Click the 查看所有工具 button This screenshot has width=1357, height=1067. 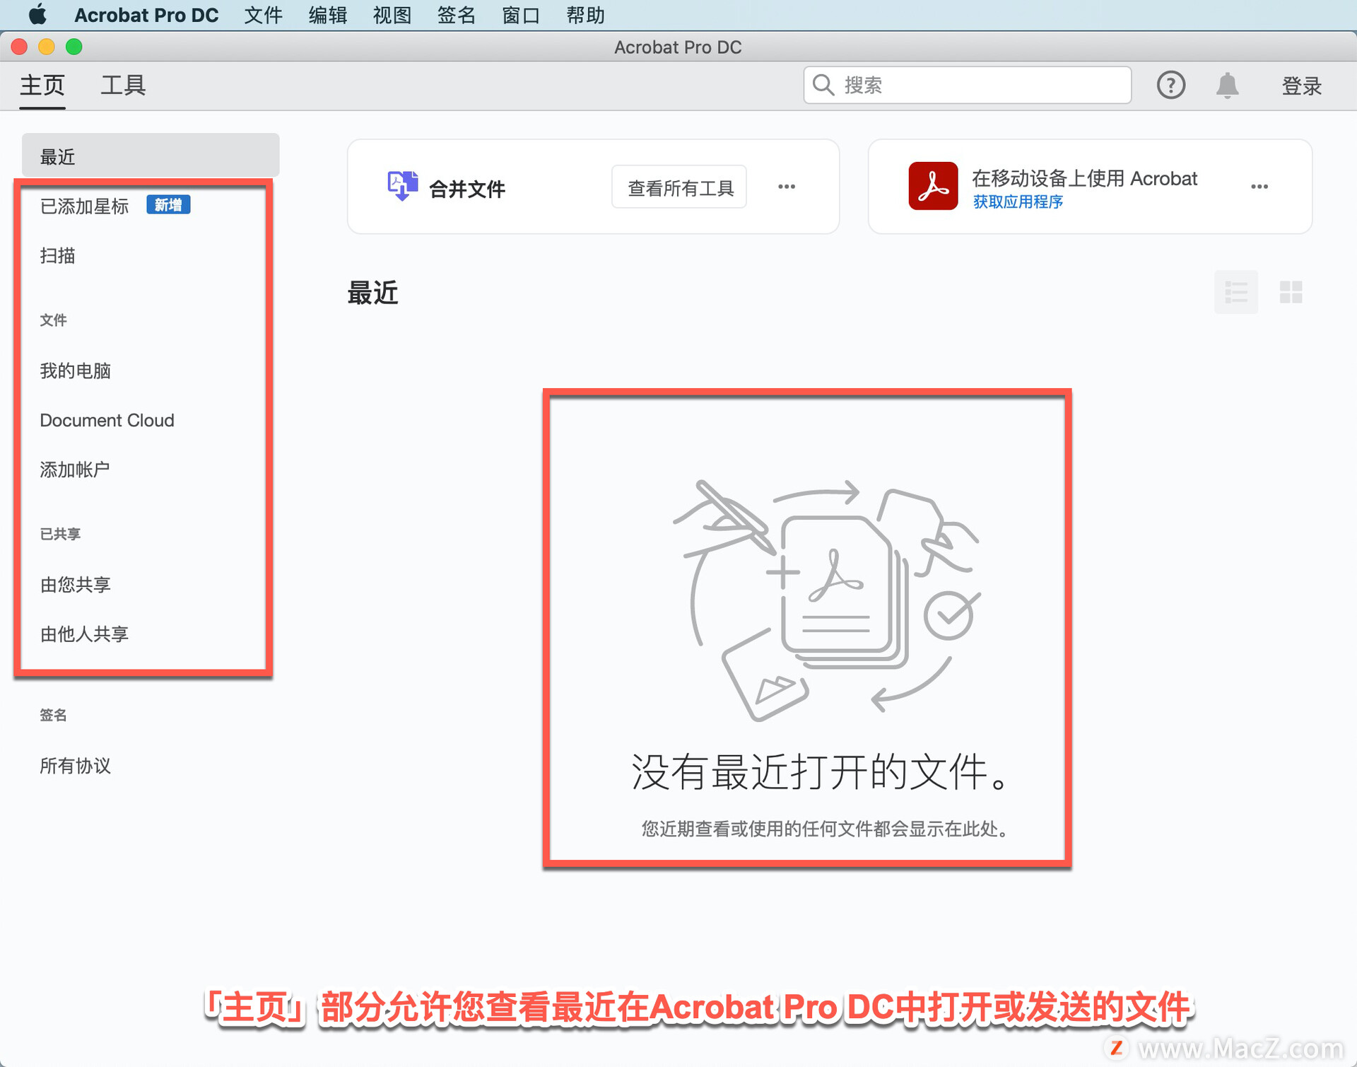[680, 187]
